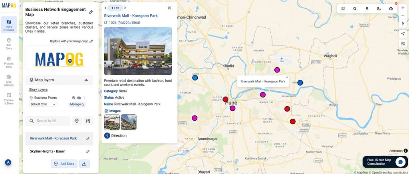409x174 pixels.
Task: Open Business Points layer options menu
Action: [x=84, y=98]
